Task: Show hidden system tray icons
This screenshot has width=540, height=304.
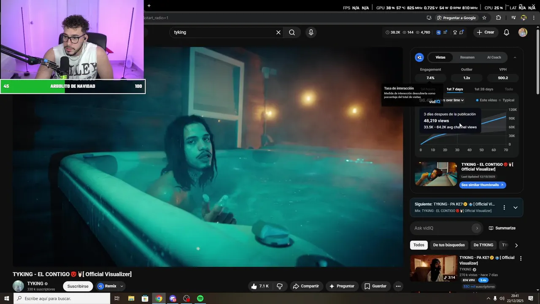Action: click(x=489, y=299)
